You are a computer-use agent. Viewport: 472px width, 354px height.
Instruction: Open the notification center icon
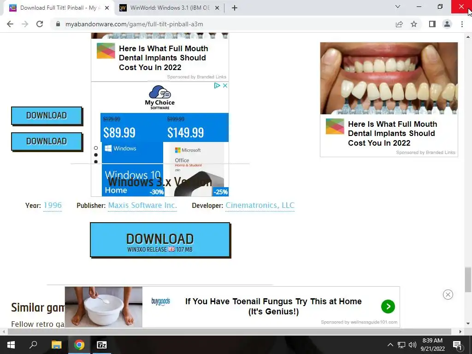457,345
